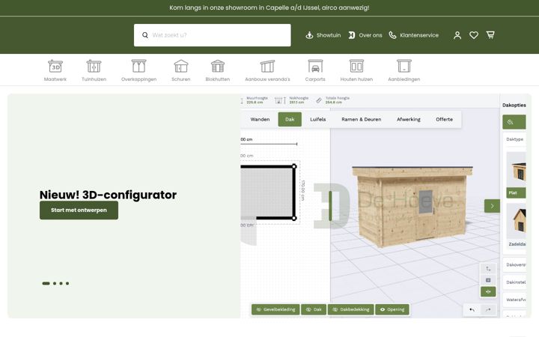The width and height of the screenshot is (539, 337).
Task: Select the Aanbiedingen category
Action: pyautogui.click(x=404, y=70)
